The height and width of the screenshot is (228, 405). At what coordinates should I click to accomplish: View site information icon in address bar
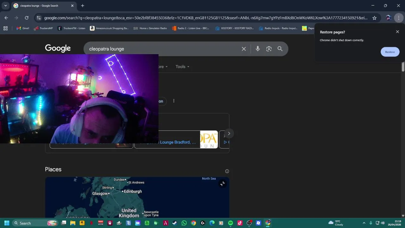38,18
